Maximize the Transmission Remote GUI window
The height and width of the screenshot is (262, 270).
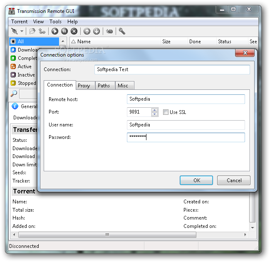click(233, 9)
